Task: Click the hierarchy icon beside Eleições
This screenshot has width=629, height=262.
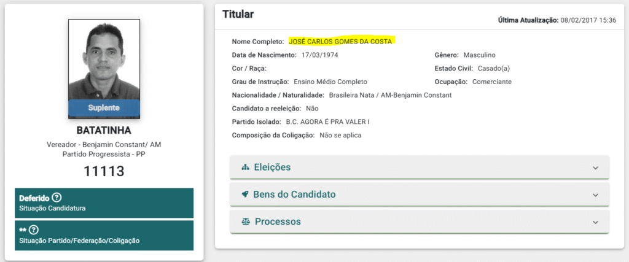Action: click(x=245, y=167)
